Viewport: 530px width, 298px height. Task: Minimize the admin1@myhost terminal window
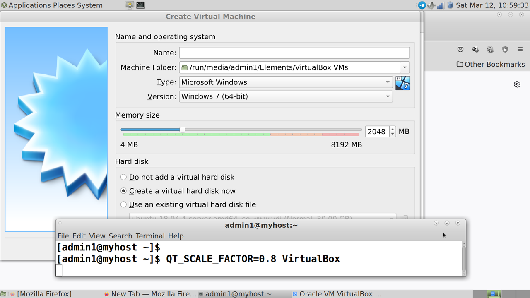coord(436,223)
